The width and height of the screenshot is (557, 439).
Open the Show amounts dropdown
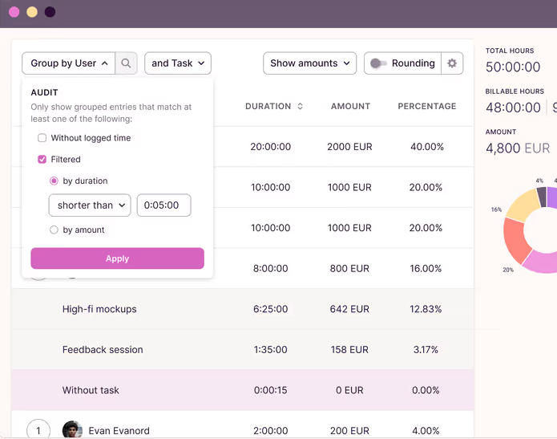coord(310,63)
